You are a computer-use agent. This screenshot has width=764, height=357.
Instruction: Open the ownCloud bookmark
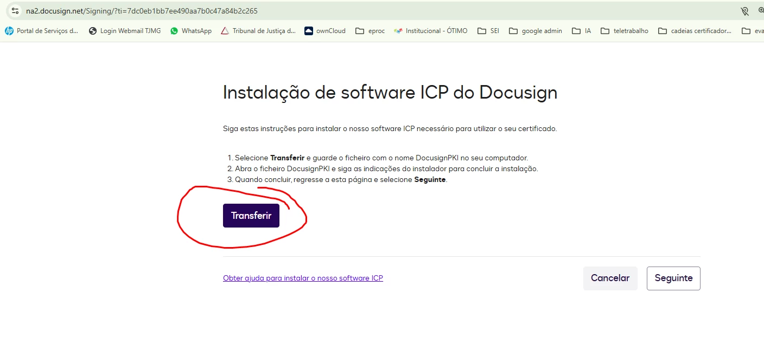(x=325, y=31)
